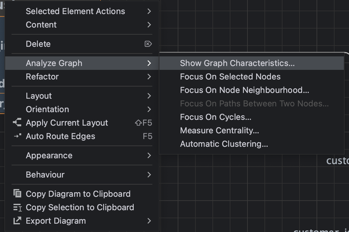349x232 pixels.
Task: Click the customer label on the diagram canvas
Action: click(x=337, y=161)
